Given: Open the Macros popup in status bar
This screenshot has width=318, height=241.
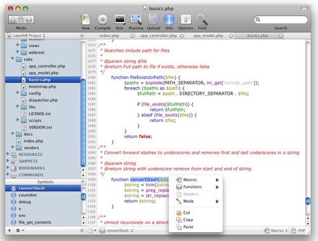Looking at the screenshot, I should point(275,231).
